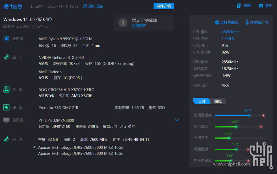Click the processor chip icon
This screenshot has width=277, height=174.
[6, 39]
